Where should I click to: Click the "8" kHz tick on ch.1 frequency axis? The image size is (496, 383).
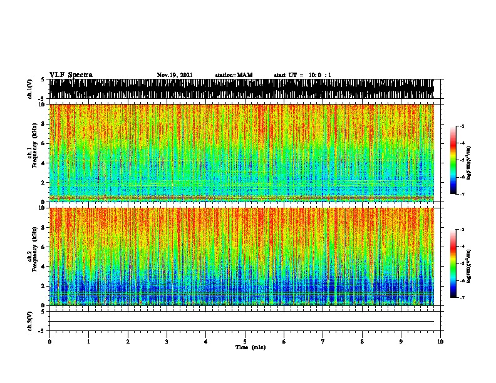point(43,124)
